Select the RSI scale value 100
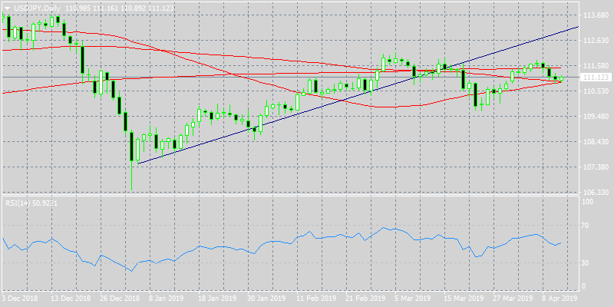The image size is (614, 307). (x=588, y=202)
